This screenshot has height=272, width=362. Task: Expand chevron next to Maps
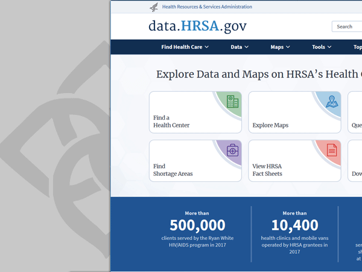coord(288,47)
